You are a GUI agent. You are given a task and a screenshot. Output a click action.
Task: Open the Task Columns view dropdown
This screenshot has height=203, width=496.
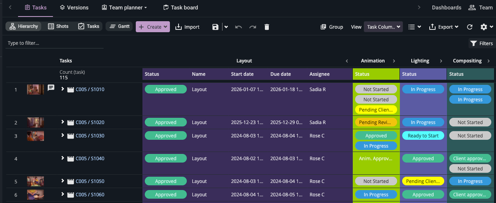pyautogui.click(x=383, y=27)
